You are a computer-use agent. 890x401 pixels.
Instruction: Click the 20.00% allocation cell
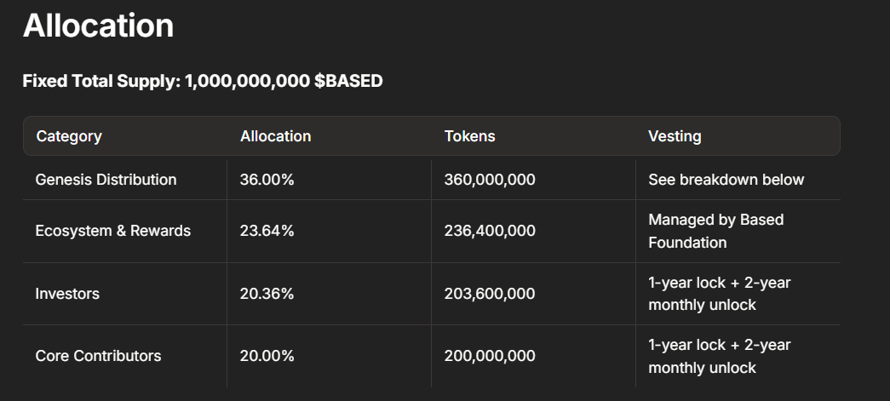(267, 356)
